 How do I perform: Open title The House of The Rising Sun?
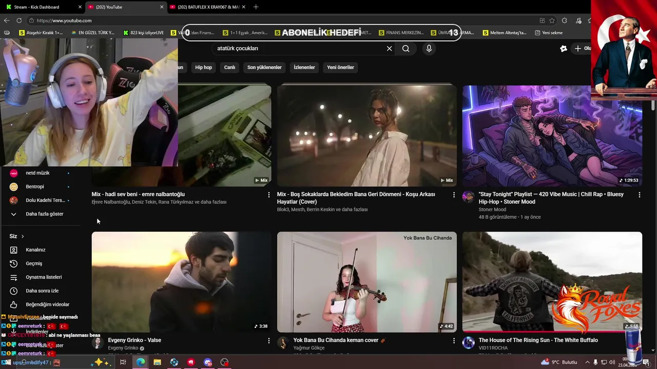538,340
